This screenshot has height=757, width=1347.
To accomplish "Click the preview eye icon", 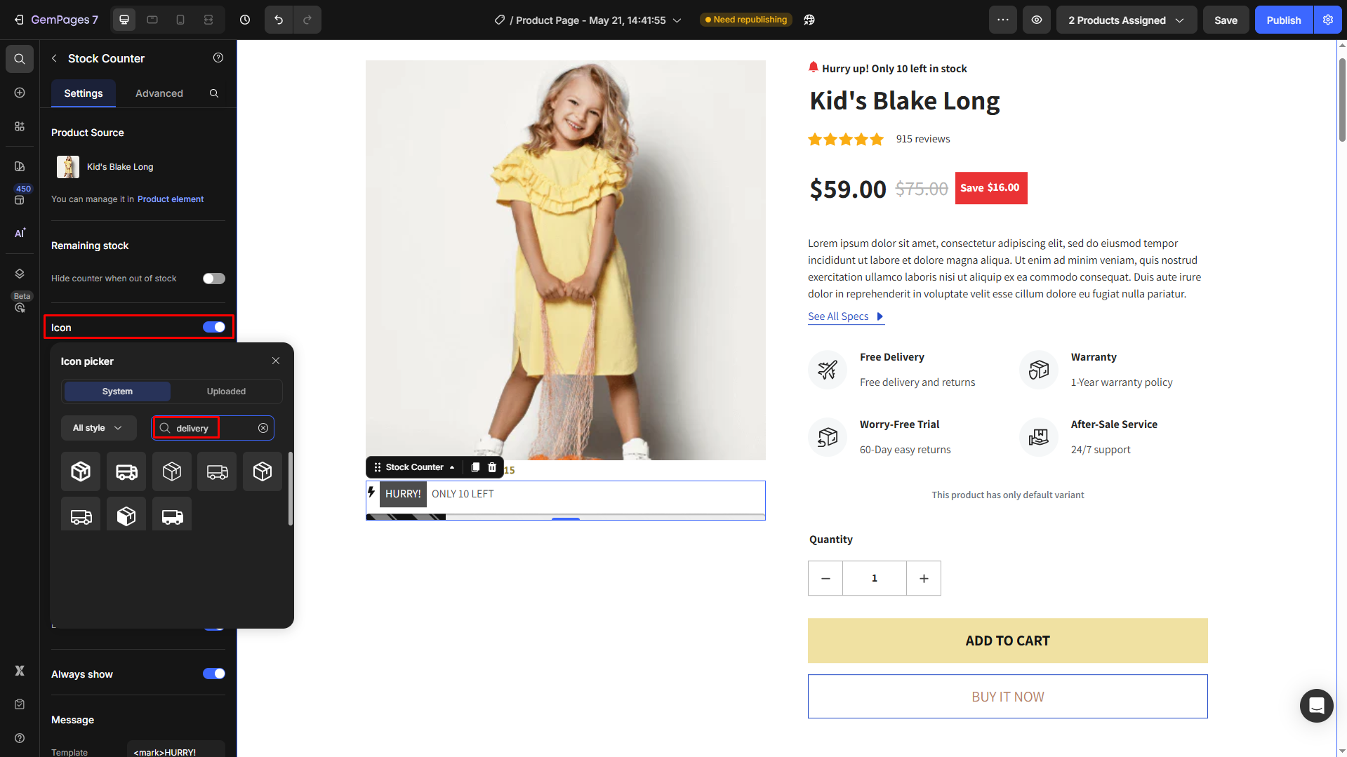I will (1036, 20).
